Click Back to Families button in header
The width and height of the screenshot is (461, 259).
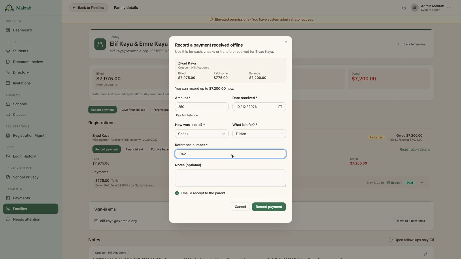point(88,8)
